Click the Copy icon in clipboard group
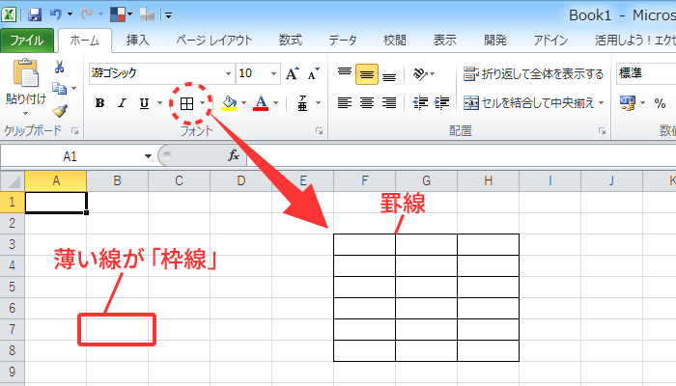 [x=60, y=89]
